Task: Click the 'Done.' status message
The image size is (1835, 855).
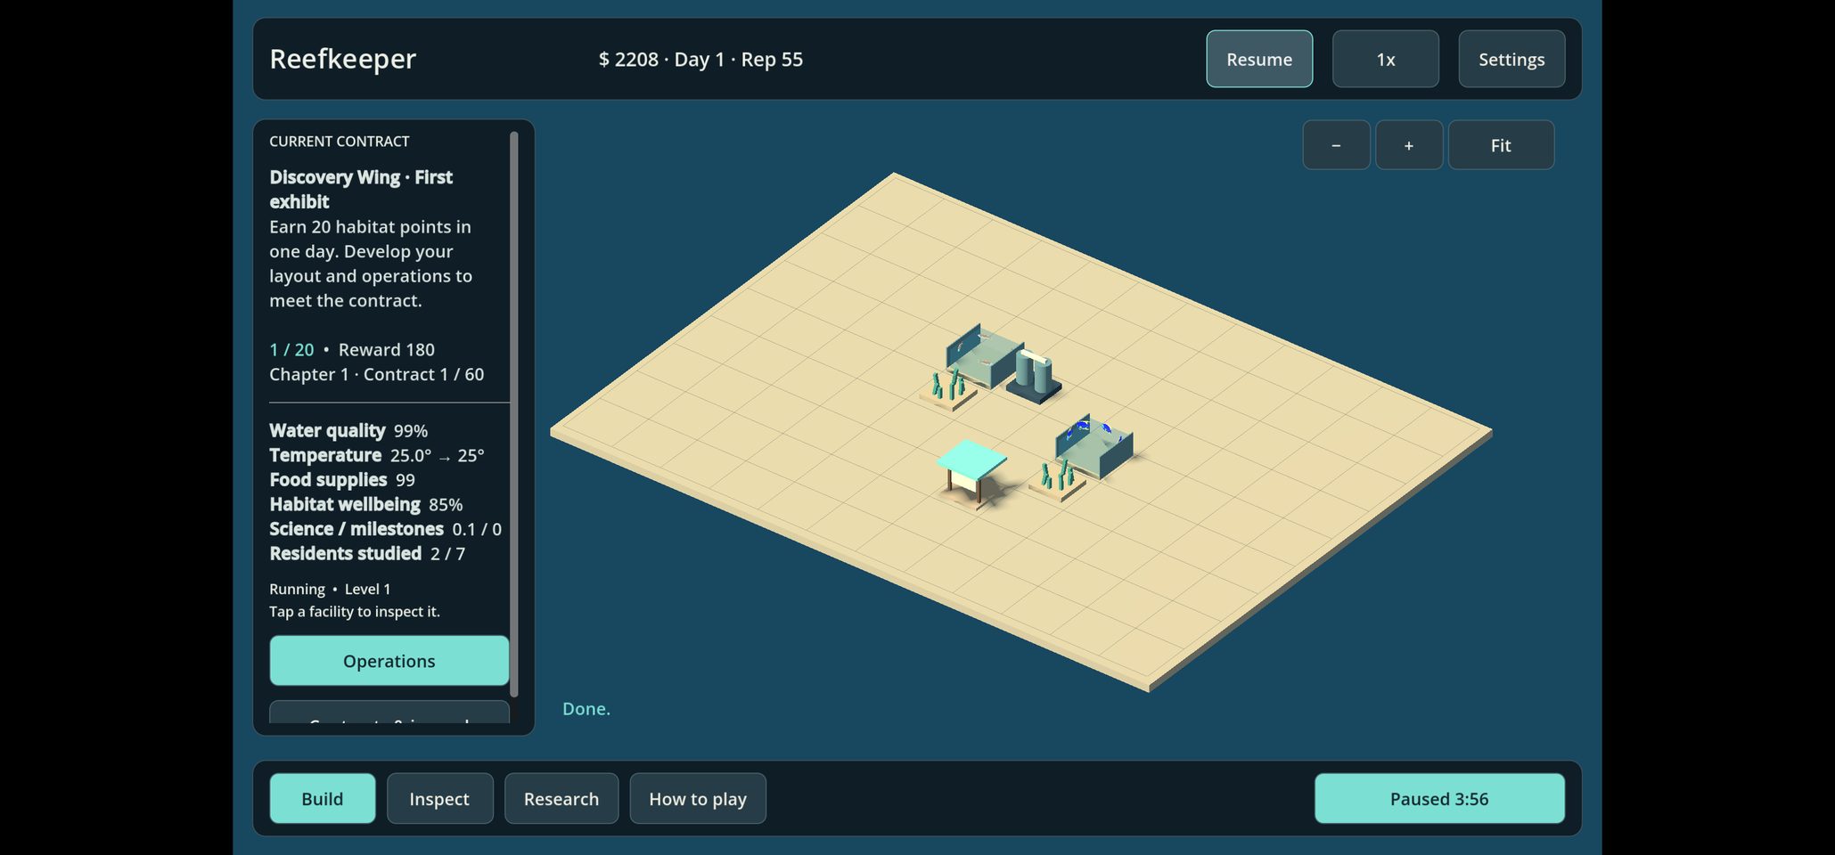Action: (586, 709)
